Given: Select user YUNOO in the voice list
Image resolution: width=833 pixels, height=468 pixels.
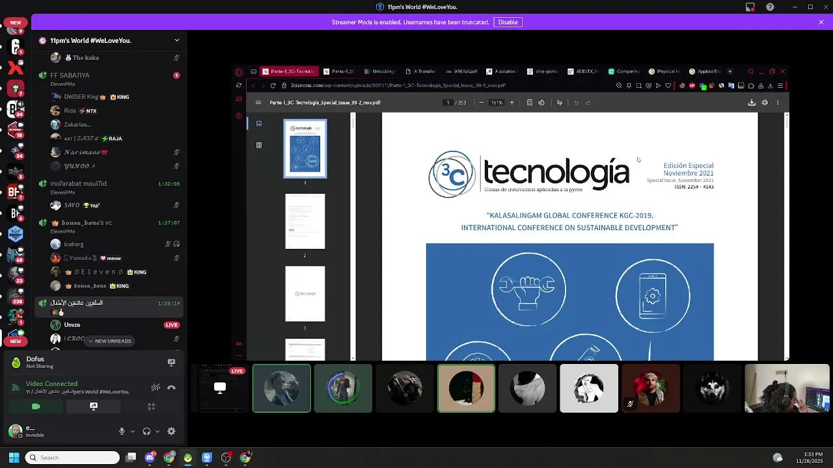Looking at the screenshot, I should 109,166.
